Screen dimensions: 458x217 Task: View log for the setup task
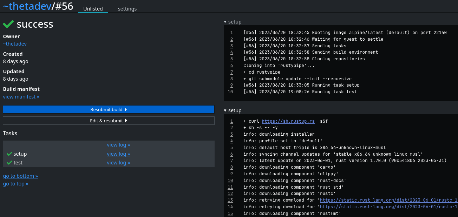click(118, 154)
